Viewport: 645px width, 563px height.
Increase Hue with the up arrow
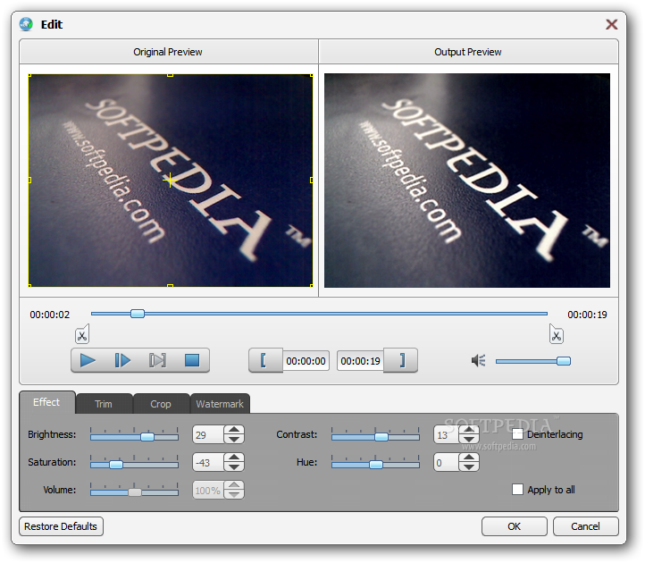(x=469, y=458)
